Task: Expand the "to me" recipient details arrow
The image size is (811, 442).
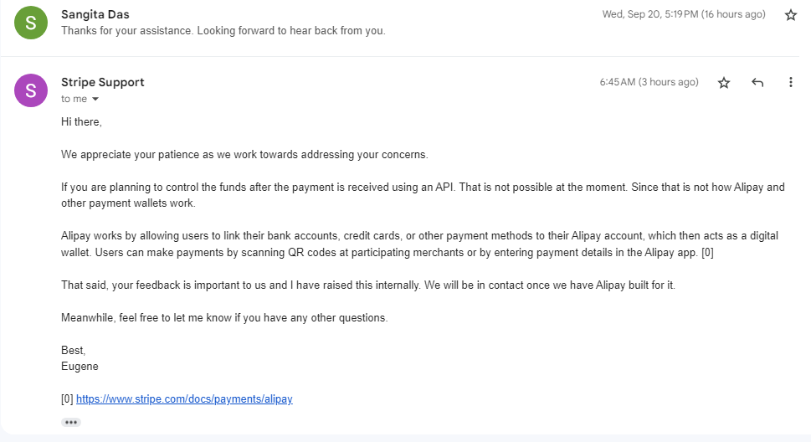Action: pyautogui.click(x=95, y=99)
